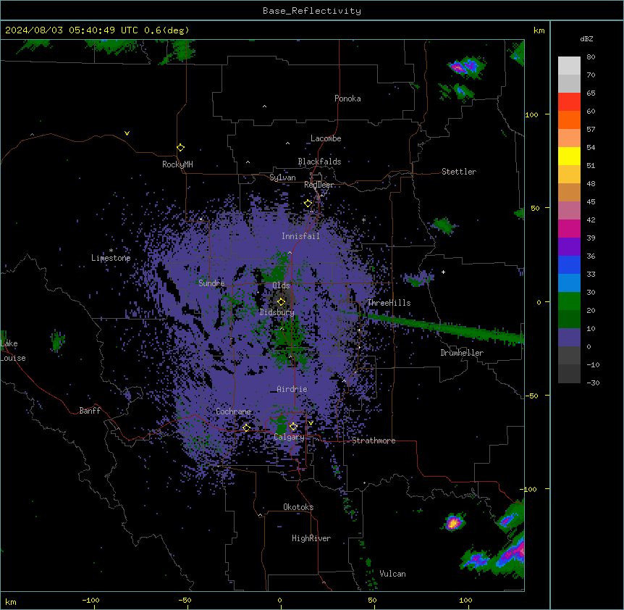The image size is (624, 610).
Task: Click the blue-magenta storm cell in the top-right corner
Action: click(465, 67)
